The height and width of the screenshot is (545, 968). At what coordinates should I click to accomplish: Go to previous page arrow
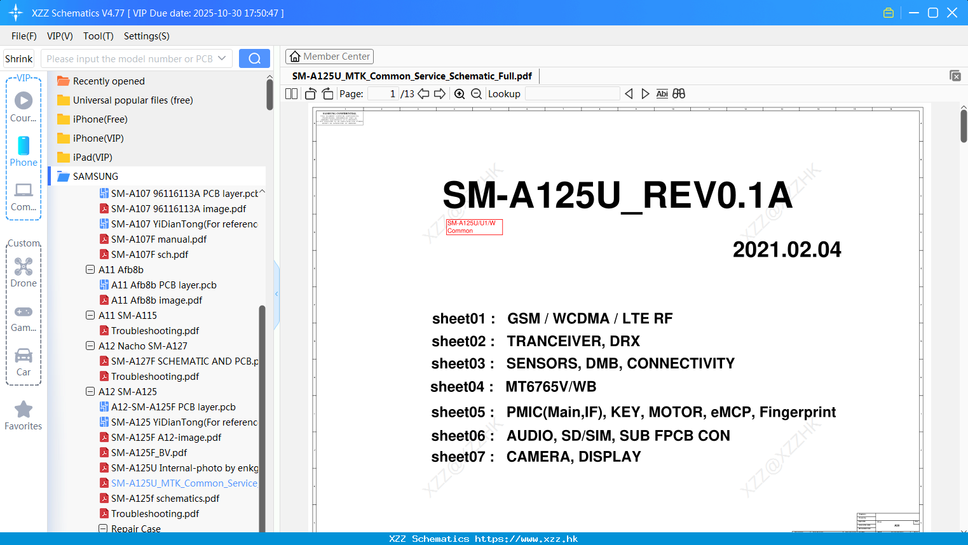point(423,94)
